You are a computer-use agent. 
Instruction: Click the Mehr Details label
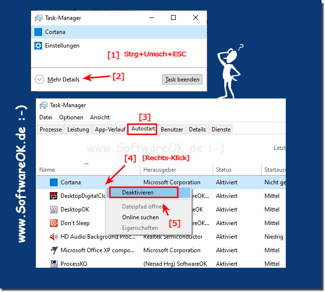pos(63,80)
